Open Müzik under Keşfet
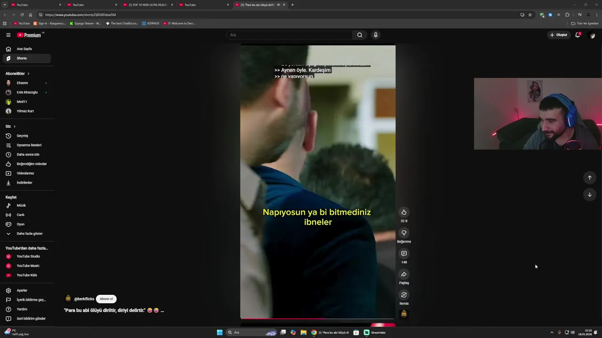This screenshot has height=338, width=602. (26, 206)
